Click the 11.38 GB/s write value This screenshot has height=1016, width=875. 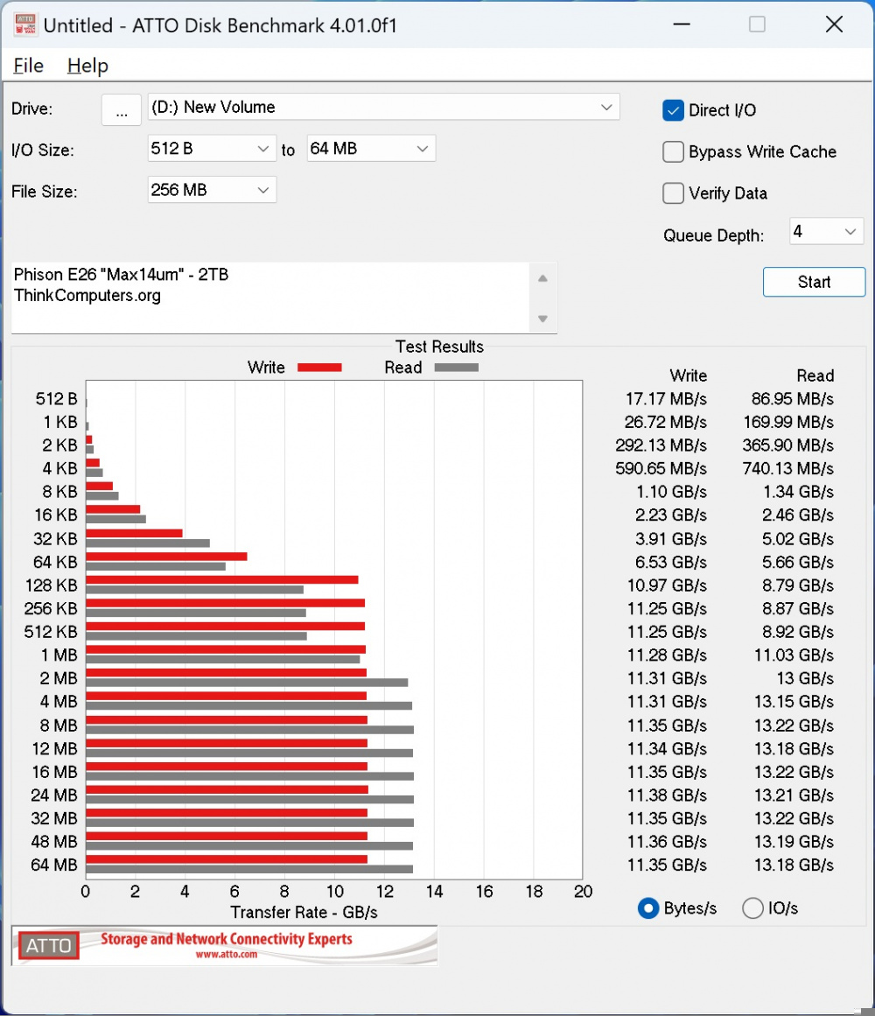point(667,795)
